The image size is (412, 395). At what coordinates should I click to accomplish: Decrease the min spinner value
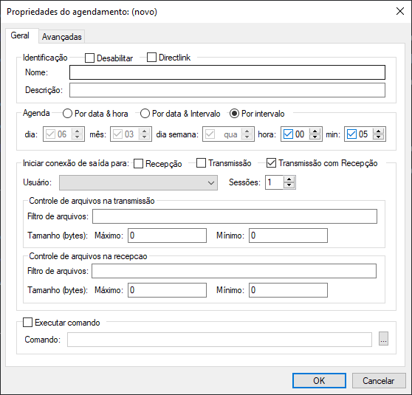[x=378, y=137]
